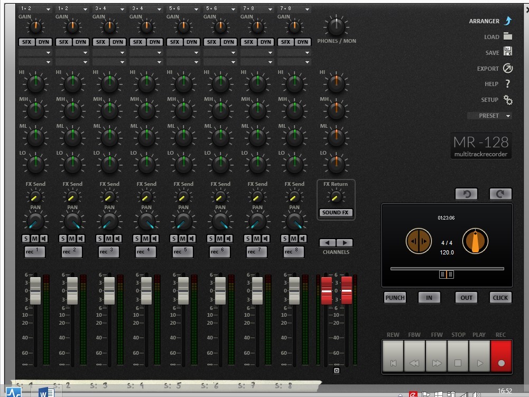Mute channel 1 with M button
This screenshot has width=529, height=397.
tap(35, 239)
